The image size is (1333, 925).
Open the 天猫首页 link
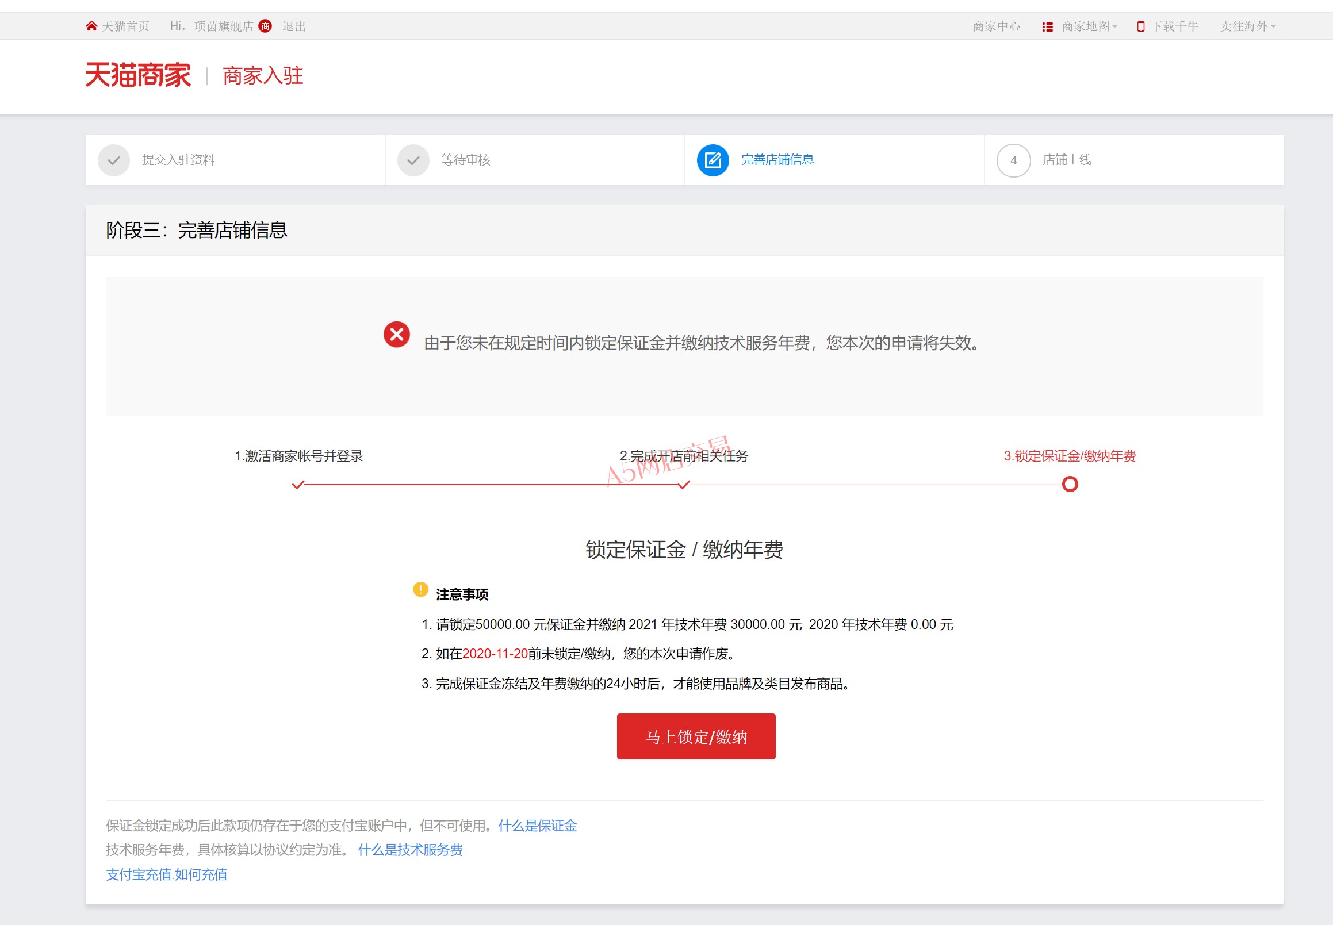coord(125,26)
